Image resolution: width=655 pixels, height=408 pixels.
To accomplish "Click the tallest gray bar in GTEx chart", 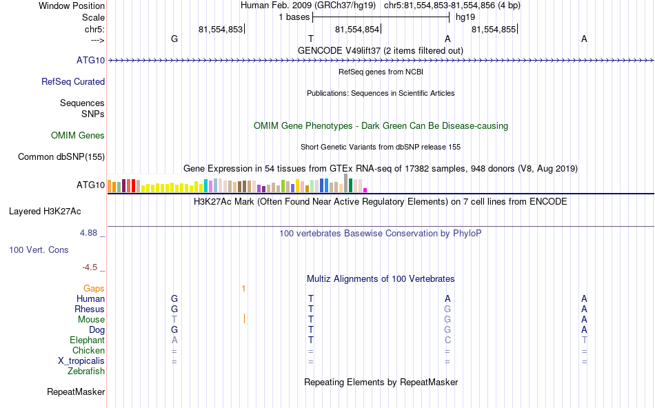I will pyautogui.click(x=346, y=183).
